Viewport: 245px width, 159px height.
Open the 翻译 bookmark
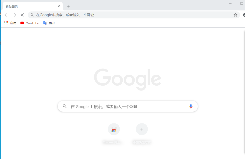coord(49,23)
